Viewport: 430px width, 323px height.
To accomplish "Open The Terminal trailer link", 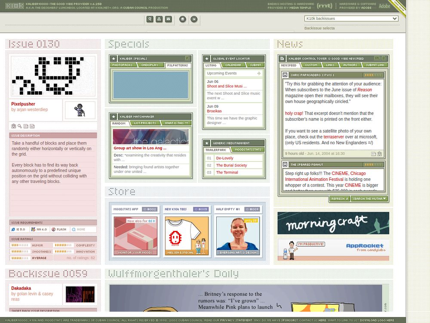I will [227, 173].
